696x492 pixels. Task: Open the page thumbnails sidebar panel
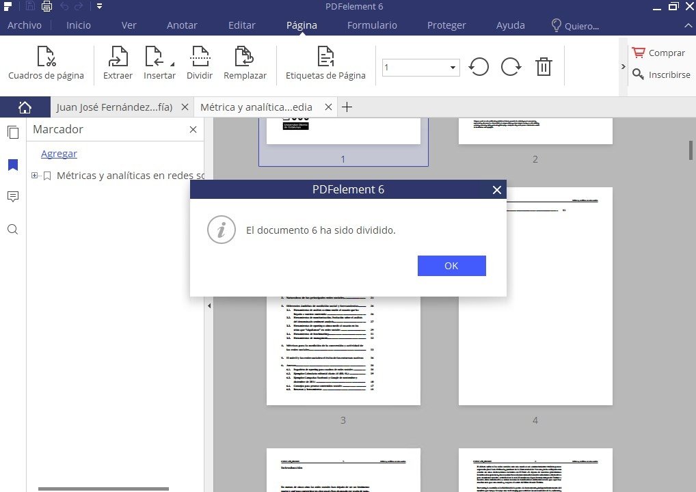(13, 132)
